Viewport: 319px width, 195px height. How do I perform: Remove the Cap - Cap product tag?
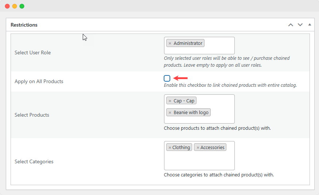(170, 101)
